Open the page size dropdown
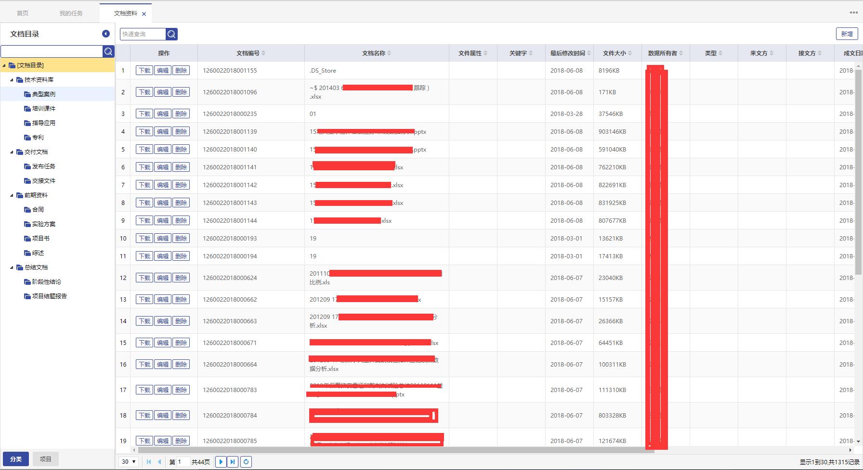Viewport: 863px width, 470px height. pyautogui.click(x=129, y=462)
